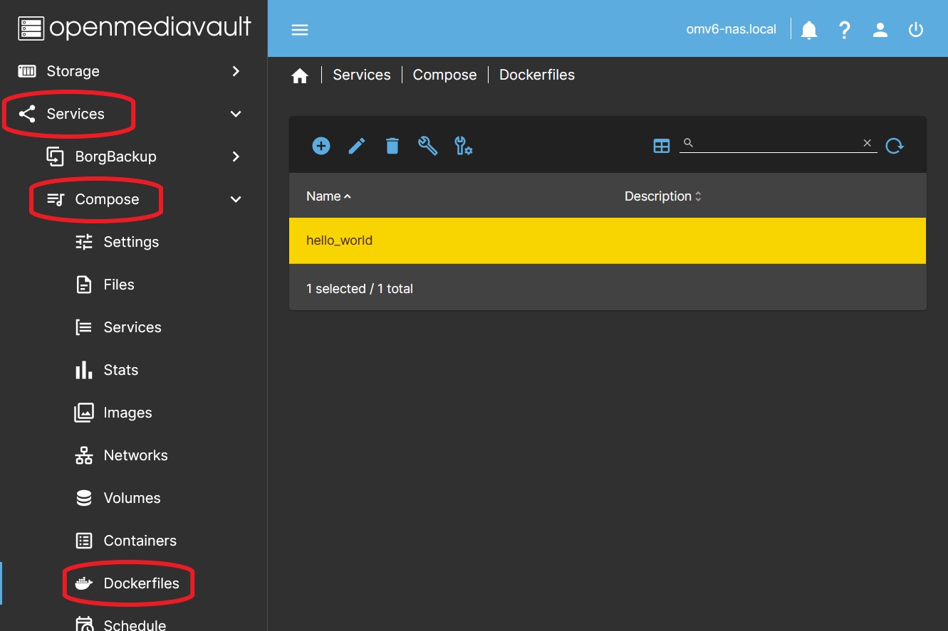Open Images in the Compose menu
Viewport: 948px width, 631px height.
pos(127,413)
